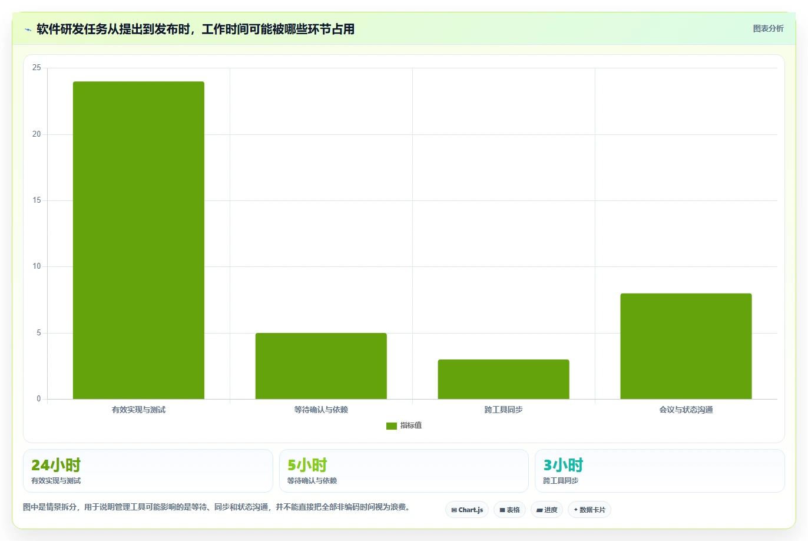Click the 进度 tag chip
Image resolution: width=808 pixels, height=541 pixels.
click(x=547, y=510)
